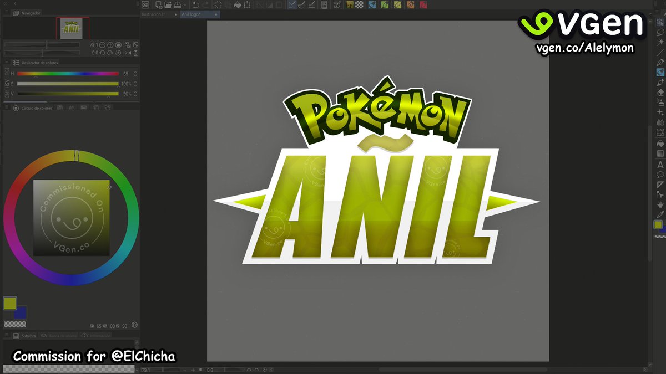Select the Text tool
Viewport: 666px width, 374px height.
660,165
